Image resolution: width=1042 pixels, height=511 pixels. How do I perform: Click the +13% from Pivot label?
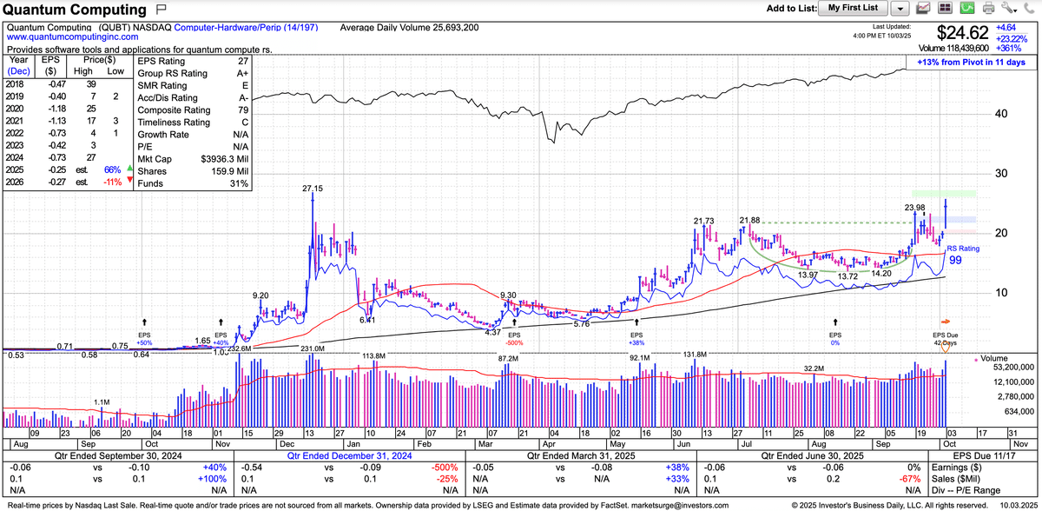[x=969, y=63]
